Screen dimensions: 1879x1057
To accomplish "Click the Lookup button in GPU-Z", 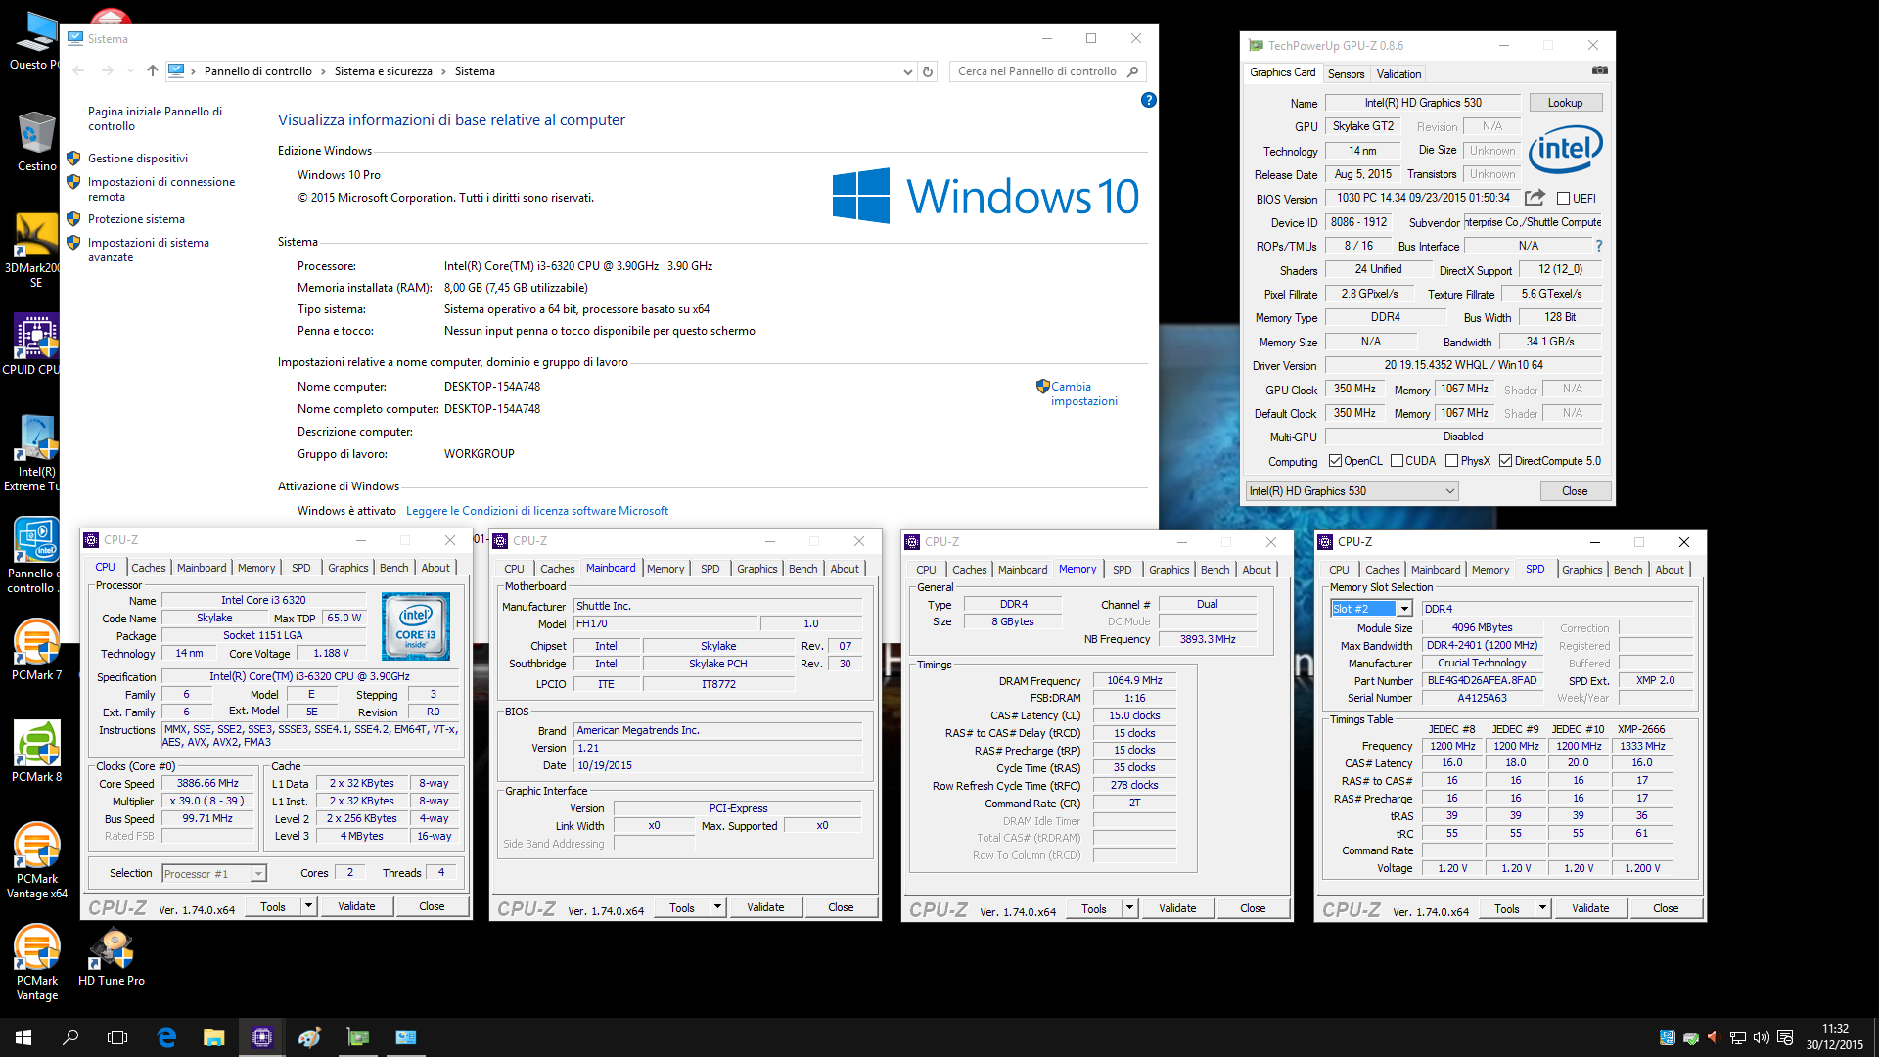I will pyautogui.click(x=1565, y=103).
